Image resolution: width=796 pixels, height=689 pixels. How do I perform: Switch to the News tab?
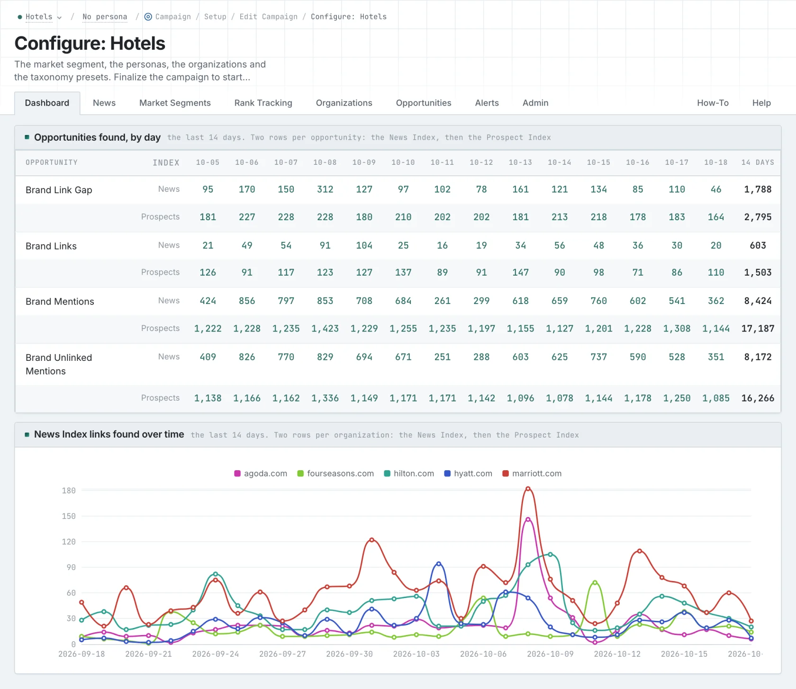pos(104,103)
